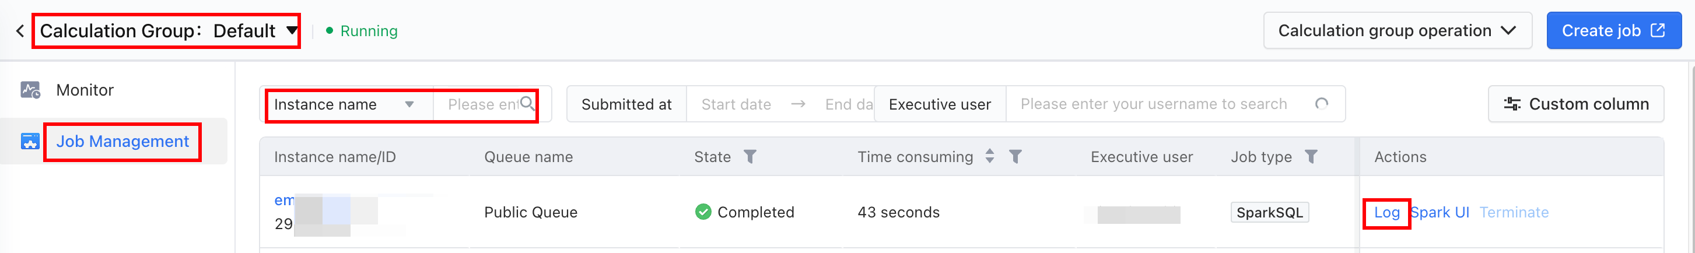The image size is (1695, 253).
Task: Click the external link icon on Create job
Action: pos(1658,30)
